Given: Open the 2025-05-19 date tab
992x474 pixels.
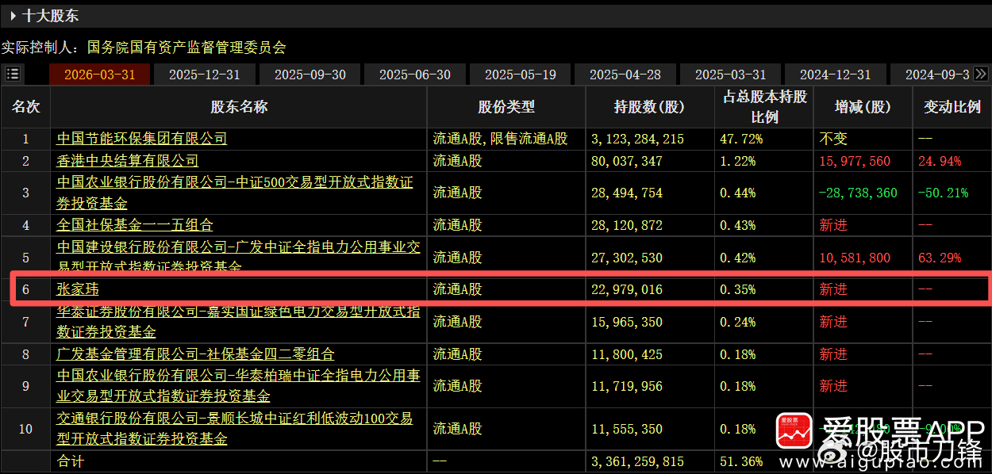Looking at the screenshot, I should pos(520,75).
